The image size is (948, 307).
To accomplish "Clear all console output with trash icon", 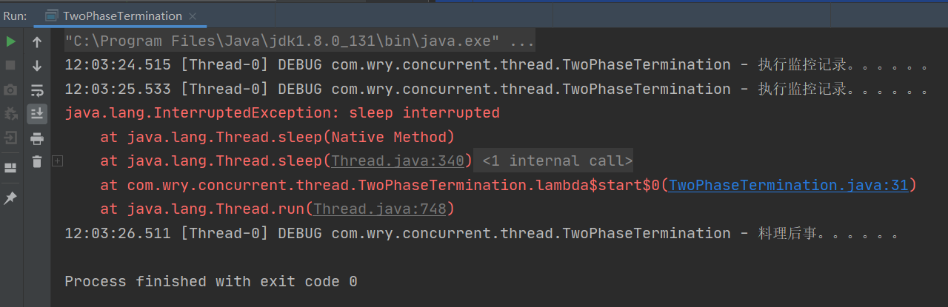I will click(x=37, y=162).
